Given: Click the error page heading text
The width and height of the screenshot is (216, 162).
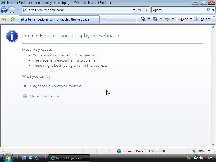Looking at the screenshot, I should coord(70,36).
